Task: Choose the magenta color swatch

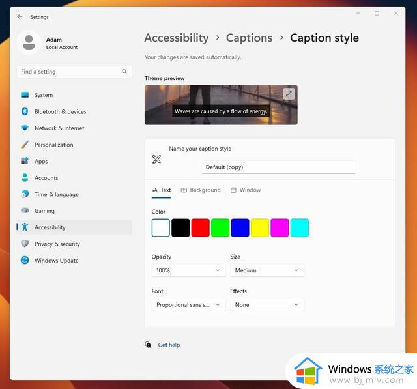Action: point(280,227)
